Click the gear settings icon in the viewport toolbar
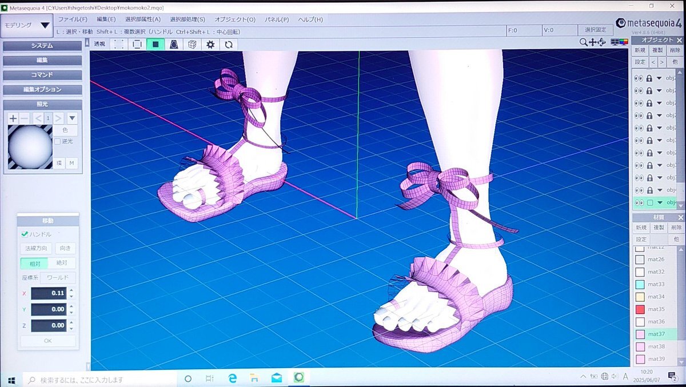Viewport: 686px width, 387px height. [210, 44]
